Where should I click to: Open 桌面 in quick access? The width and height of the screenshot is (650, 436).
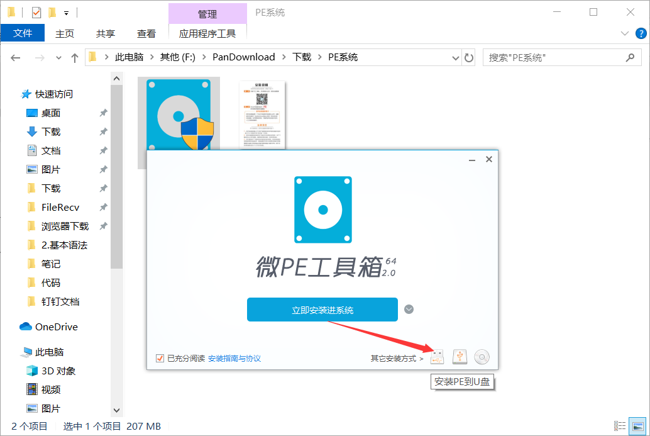(43, 113)
